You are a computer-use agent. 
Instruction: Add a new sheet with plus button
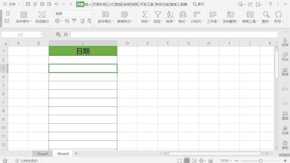[x=77, y=153]
